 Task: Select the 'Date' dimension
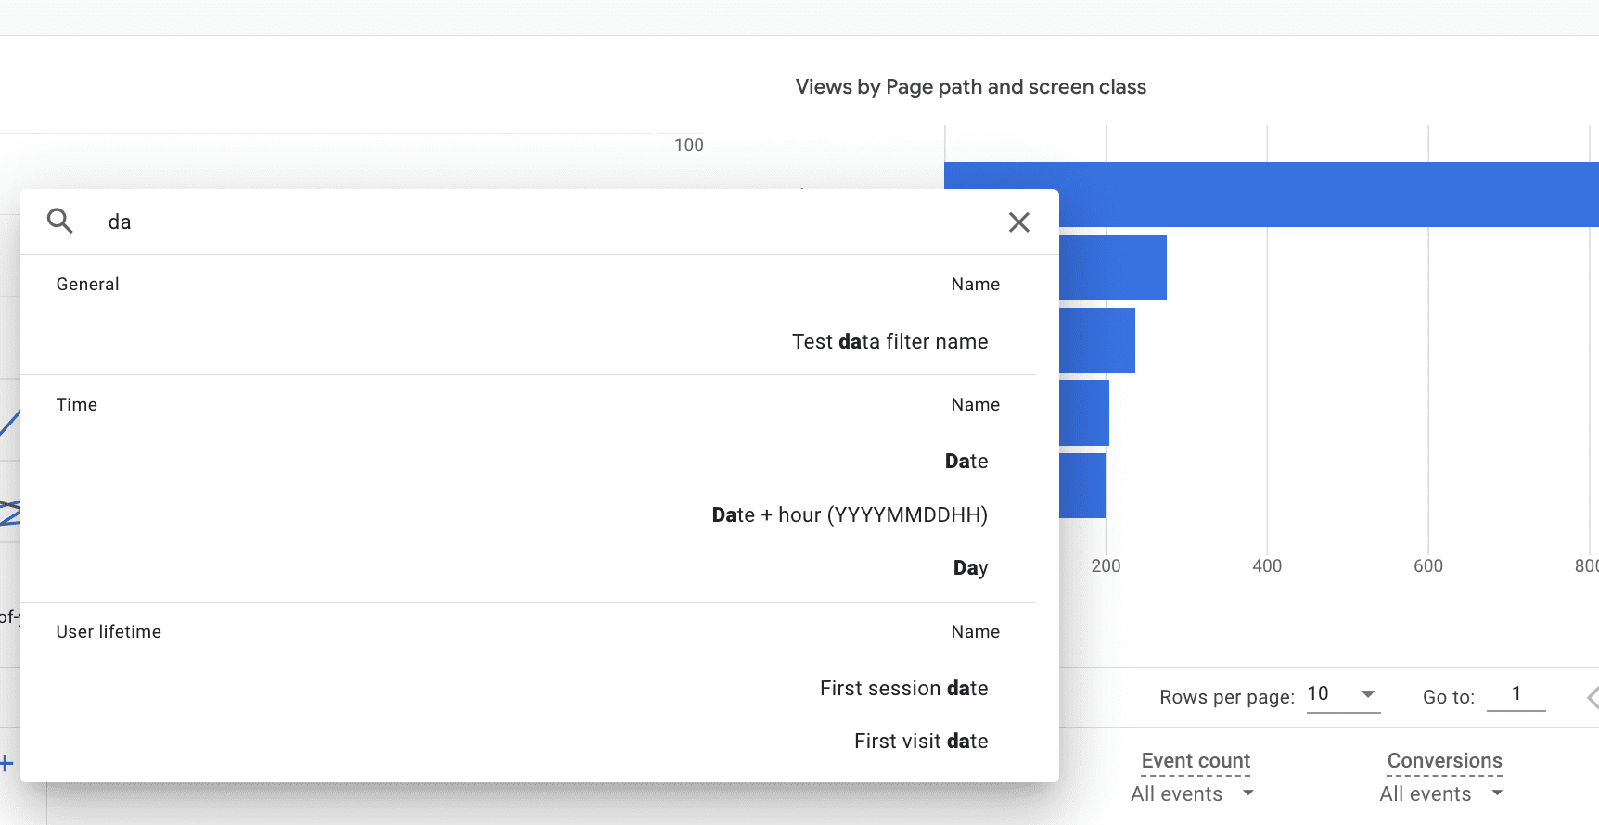point(966,461)
